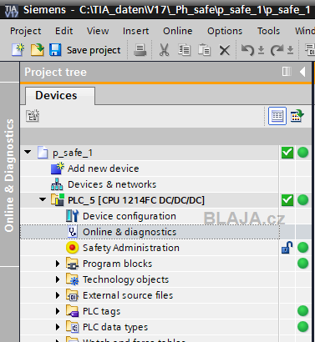Click the Redo arrow icon
Screen dimensions: 315x342
click(x=277, y=50)
